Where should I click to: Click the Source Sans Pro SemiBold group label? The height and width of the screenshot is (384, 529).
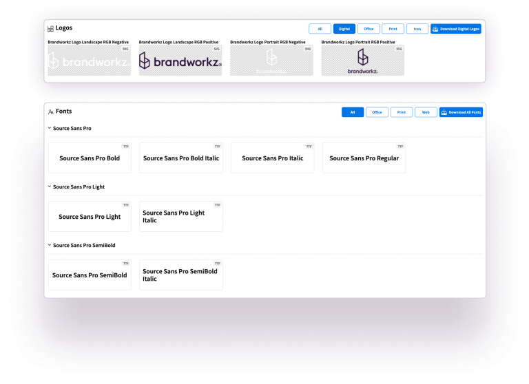(84, 246)
